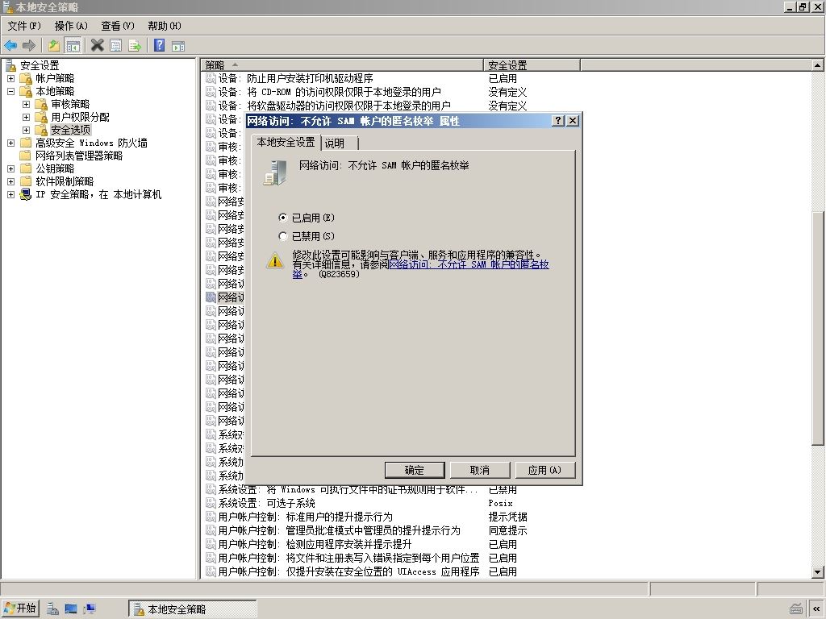Click the third quick launch computer icon

pos(90,609)
